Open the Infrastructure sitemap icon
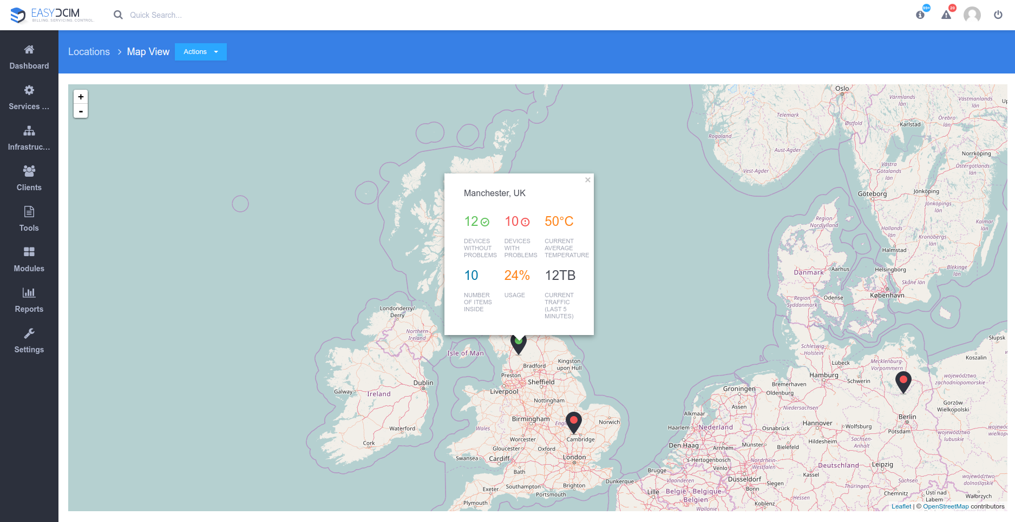This screenshot has height=522, width=1015. [29, 131]
